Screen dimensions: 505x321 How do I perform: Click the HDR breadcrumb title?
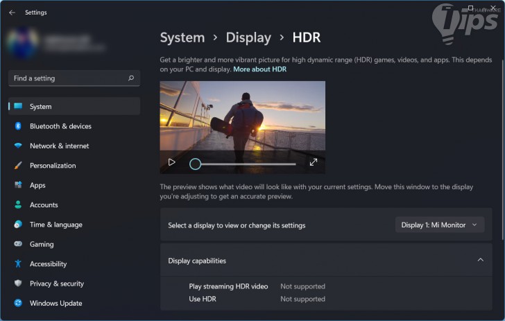(x=307, y=37)
